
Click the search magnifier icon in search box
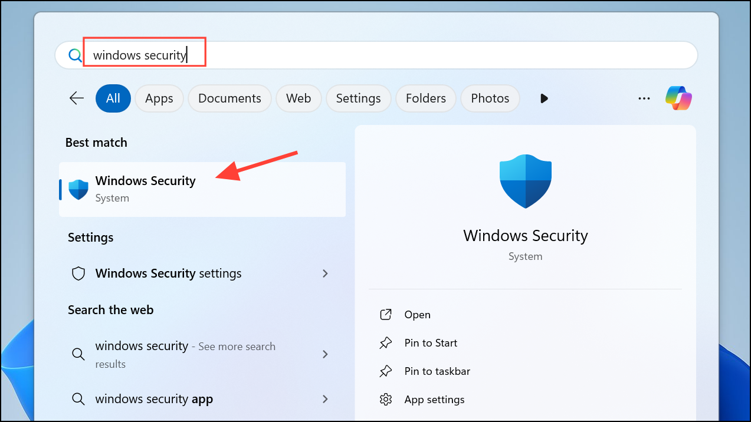[x=75, y=55]
